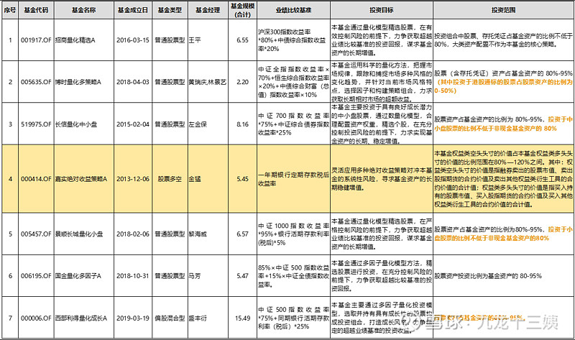Click the inception date 2018-02-06
Screen dimensions: 575x340
tap(133, 234)
